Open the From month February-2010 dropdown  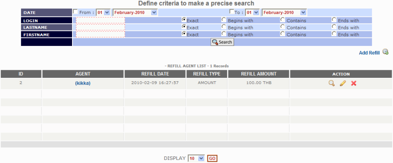pyautogui.click(x=135, y=12)
